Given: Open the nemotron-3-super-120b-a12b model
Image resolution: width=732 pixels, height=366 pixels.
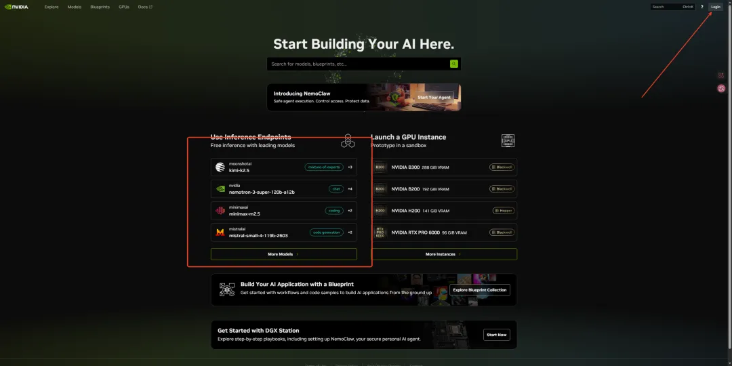Looking at the screenshot, I should (284, 189).
